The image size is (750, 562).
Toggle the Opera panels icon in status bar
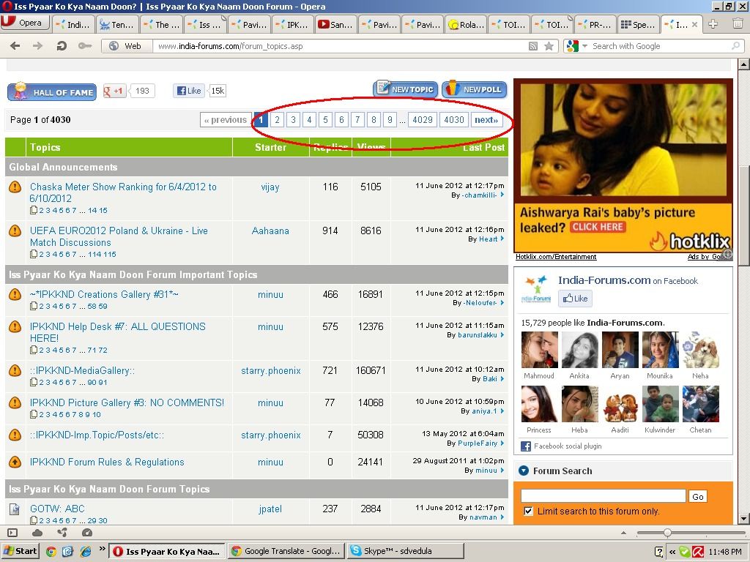13,533
